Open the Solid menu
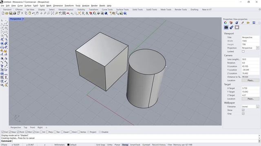This screenshot has width=261, height=146. tap(42, 6)
